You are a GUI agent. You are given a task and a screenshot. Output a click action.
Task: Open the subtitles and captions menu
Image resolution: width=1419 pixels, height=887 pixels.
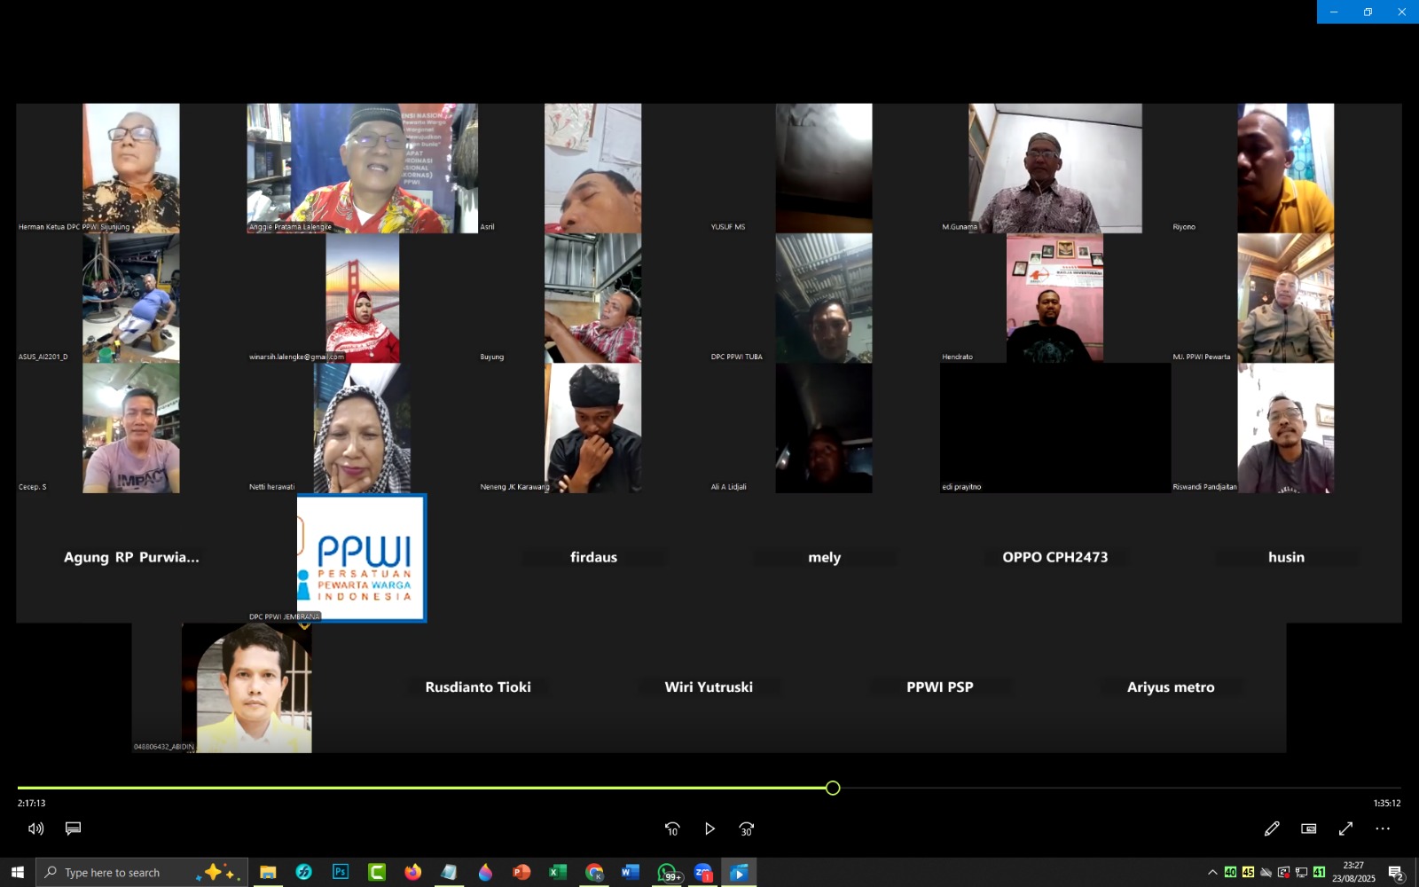click(x=74, y=828)
